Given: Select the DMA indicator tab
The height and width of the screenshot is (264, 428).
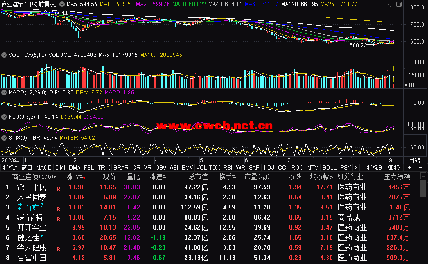Looking at the screenshot, I should pos(74,168).
